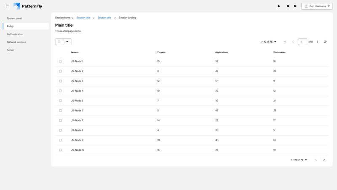Click Applications value 48 for US-Node 6

(x=217, y=111)
